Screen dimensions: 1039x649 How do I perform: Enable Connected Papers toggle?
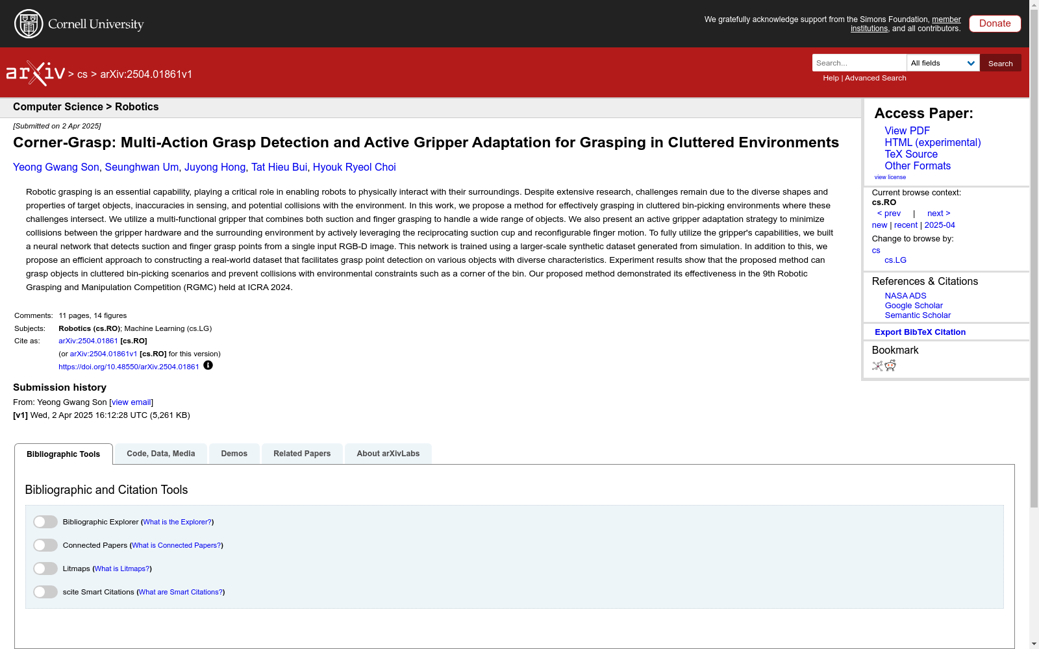click(45, 545)
